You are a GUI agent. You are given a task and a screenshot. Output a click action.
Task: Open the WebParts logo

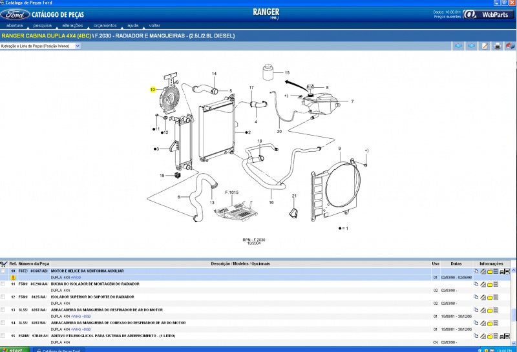[488, 14]
